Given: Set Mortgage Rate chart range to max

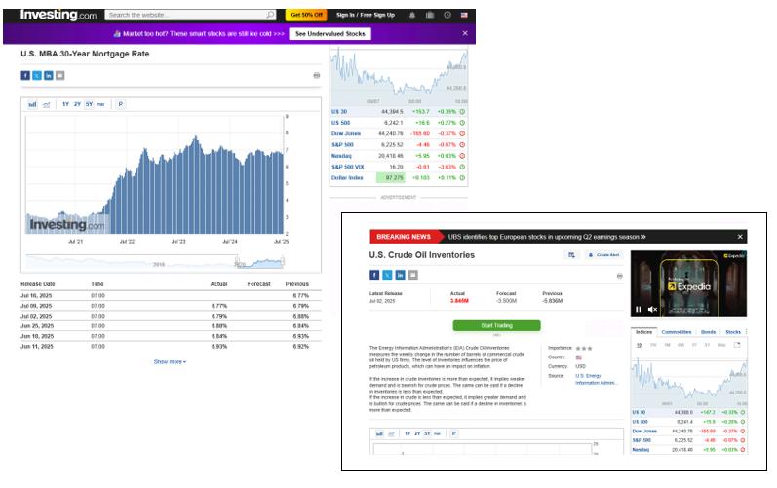Looking at the screenshot, I should (100, 104).
